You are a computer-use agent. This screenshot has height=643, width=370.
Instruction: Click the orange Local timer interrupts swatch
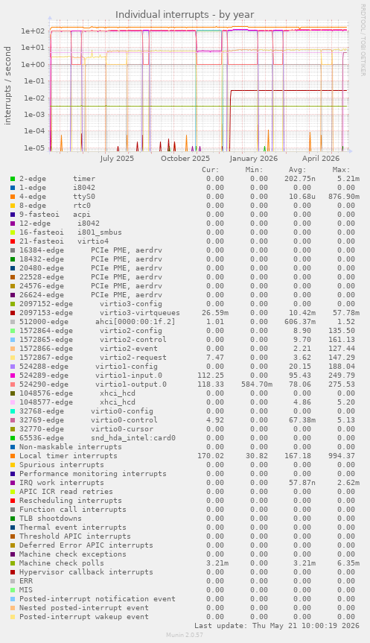(x=13, y=456)
